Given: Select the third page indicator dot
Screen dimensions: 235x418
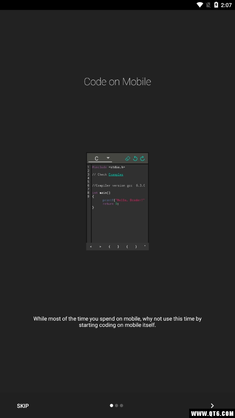Looking at the screenshot, I should (121, 405).
